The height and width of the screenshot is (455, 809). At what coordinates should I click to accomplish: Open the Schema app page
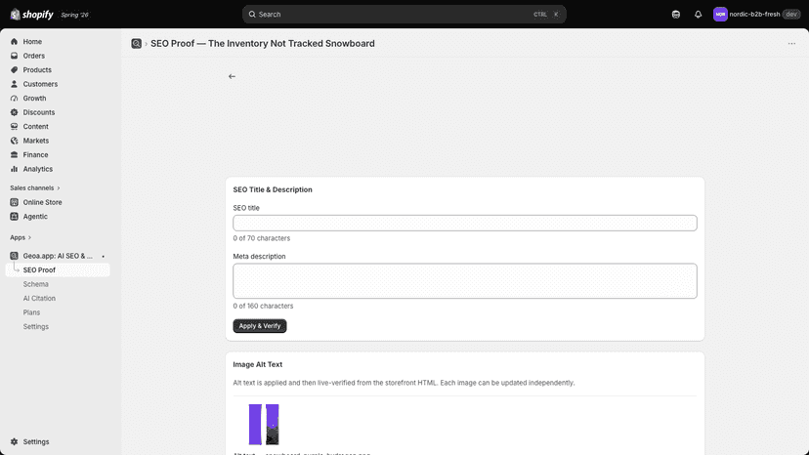coord(35,284)
